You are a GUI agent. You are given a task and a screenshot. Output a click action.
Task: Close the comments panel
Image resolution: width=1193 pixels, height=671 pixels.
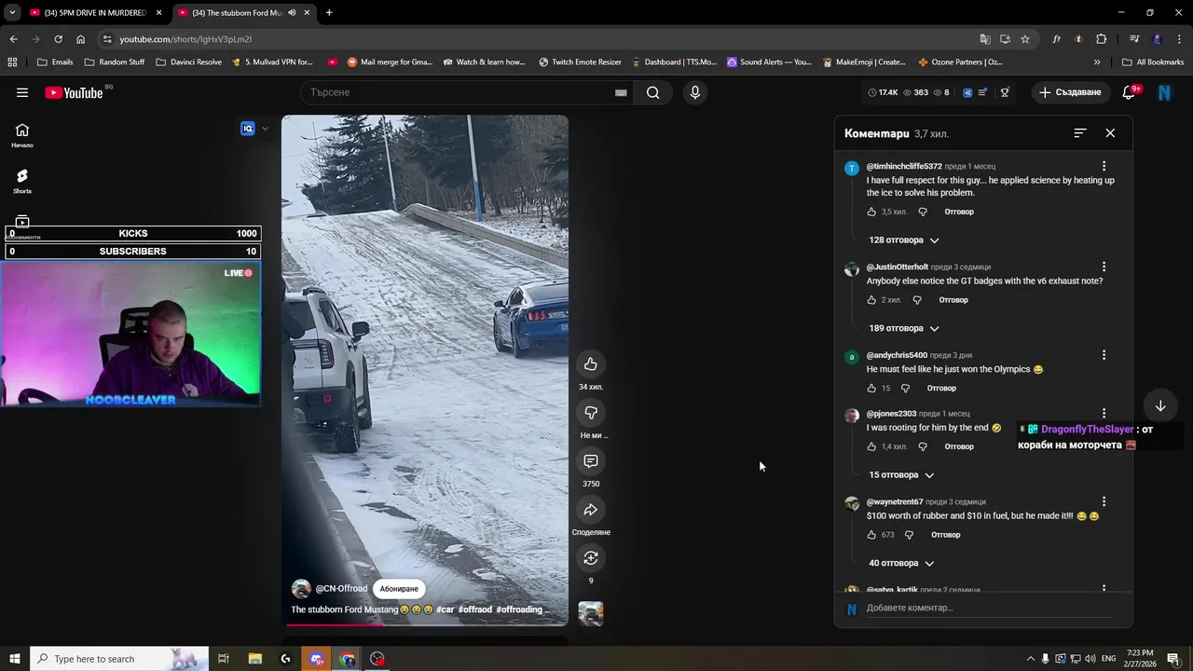(x=1110, y=133)
